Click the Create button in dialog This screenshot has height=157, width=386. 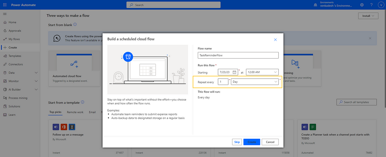[252, 142]
